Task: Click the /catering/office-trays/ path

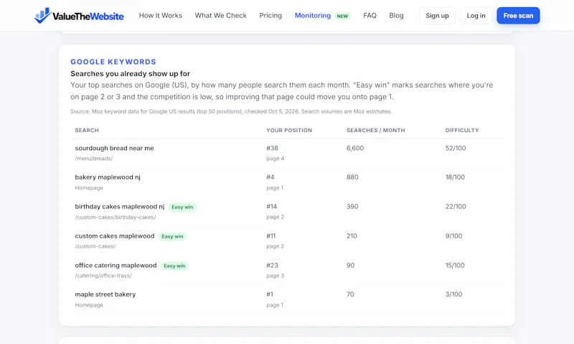Action: click(103, 276)
